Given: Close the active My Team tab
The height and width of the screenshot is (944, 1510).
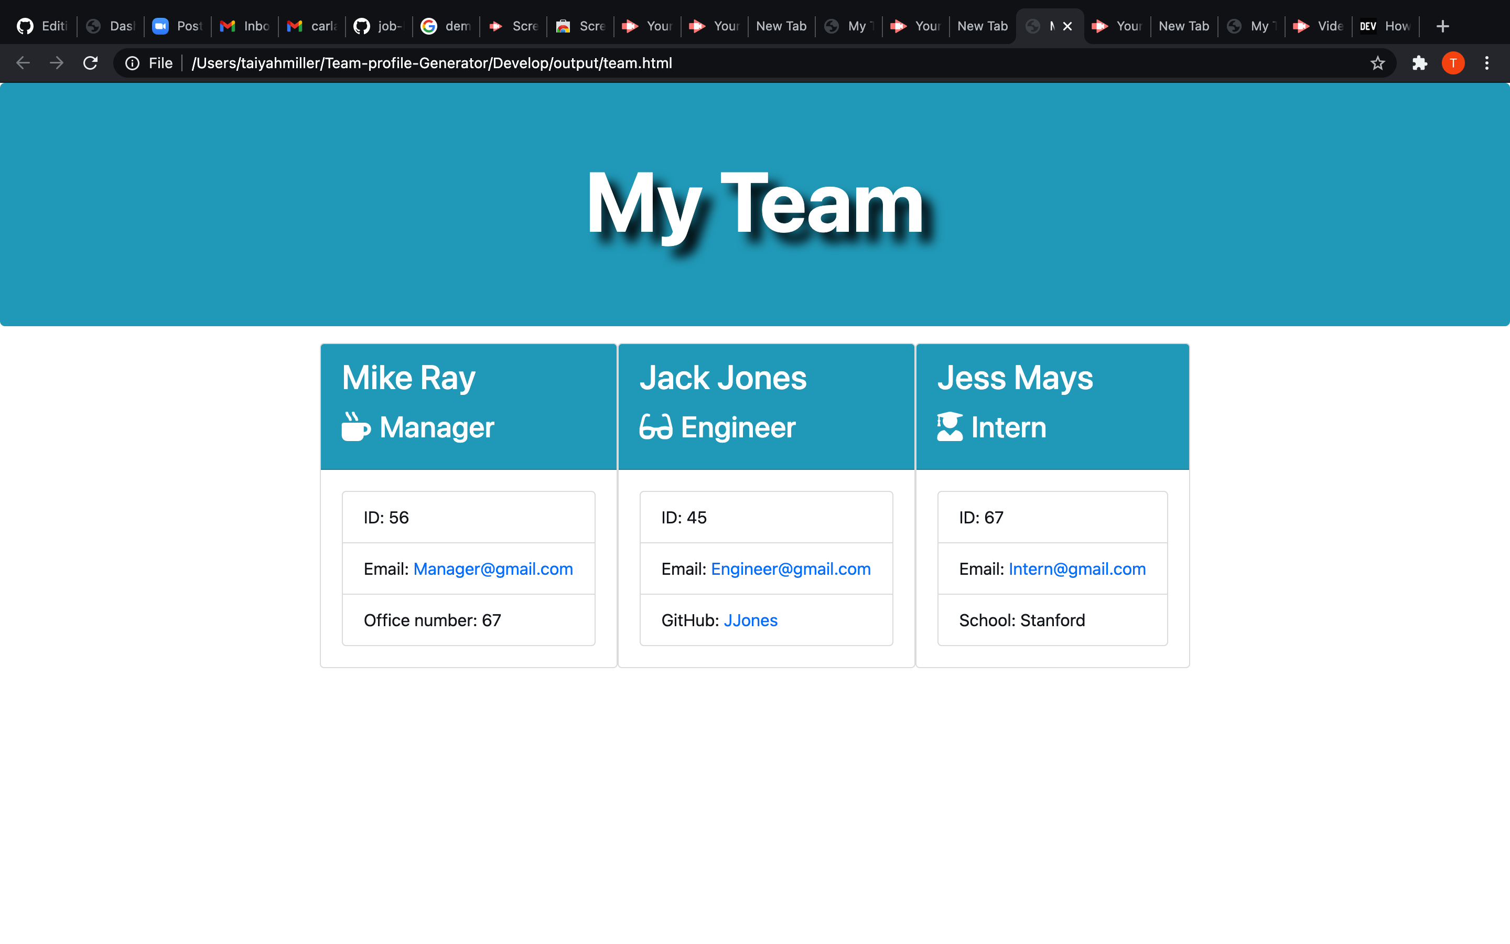Looking at the screenshot, I should (1068, 26).
